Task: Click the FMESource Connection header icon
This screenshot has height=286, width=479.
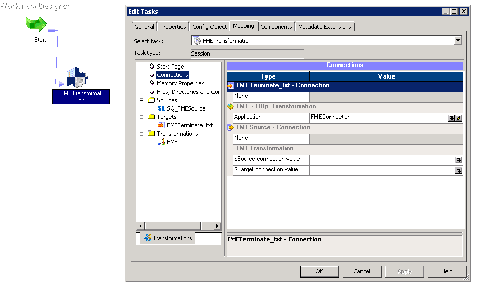Action: click(x=230, y=127)
